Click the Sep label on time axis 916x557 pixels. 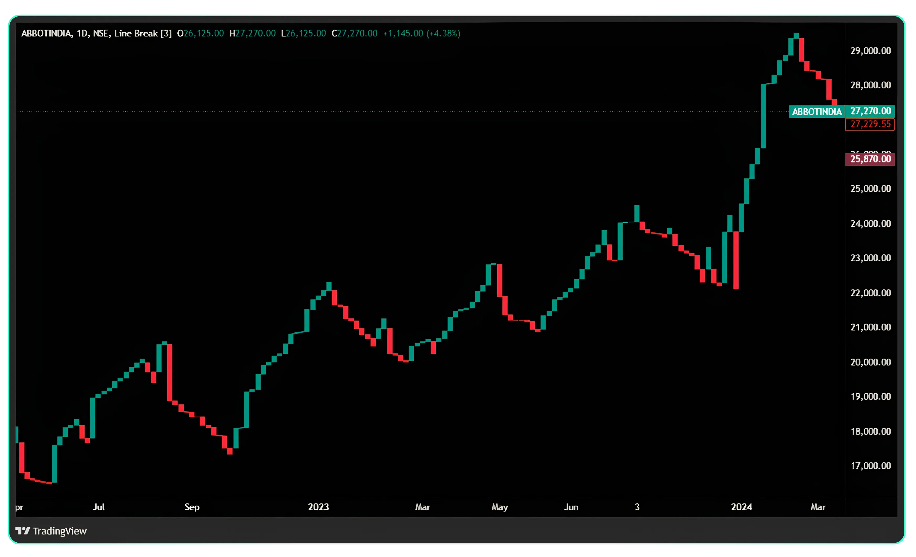click(192, 507)
